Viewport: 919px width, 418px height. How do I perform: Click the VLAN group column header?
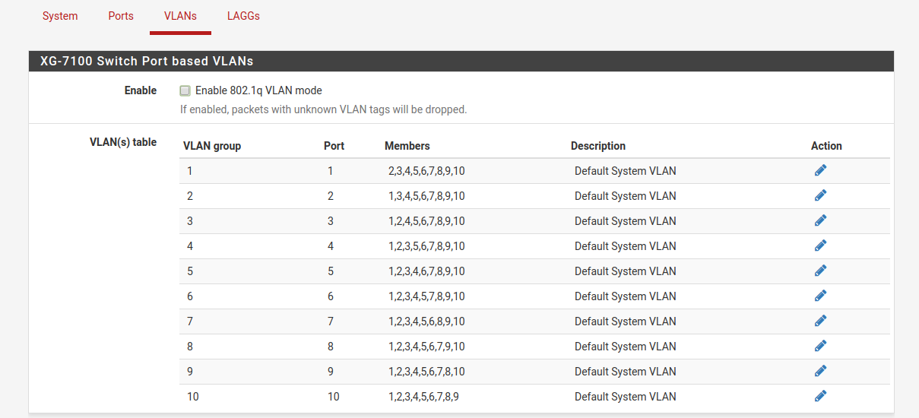(x=212, y=146)
